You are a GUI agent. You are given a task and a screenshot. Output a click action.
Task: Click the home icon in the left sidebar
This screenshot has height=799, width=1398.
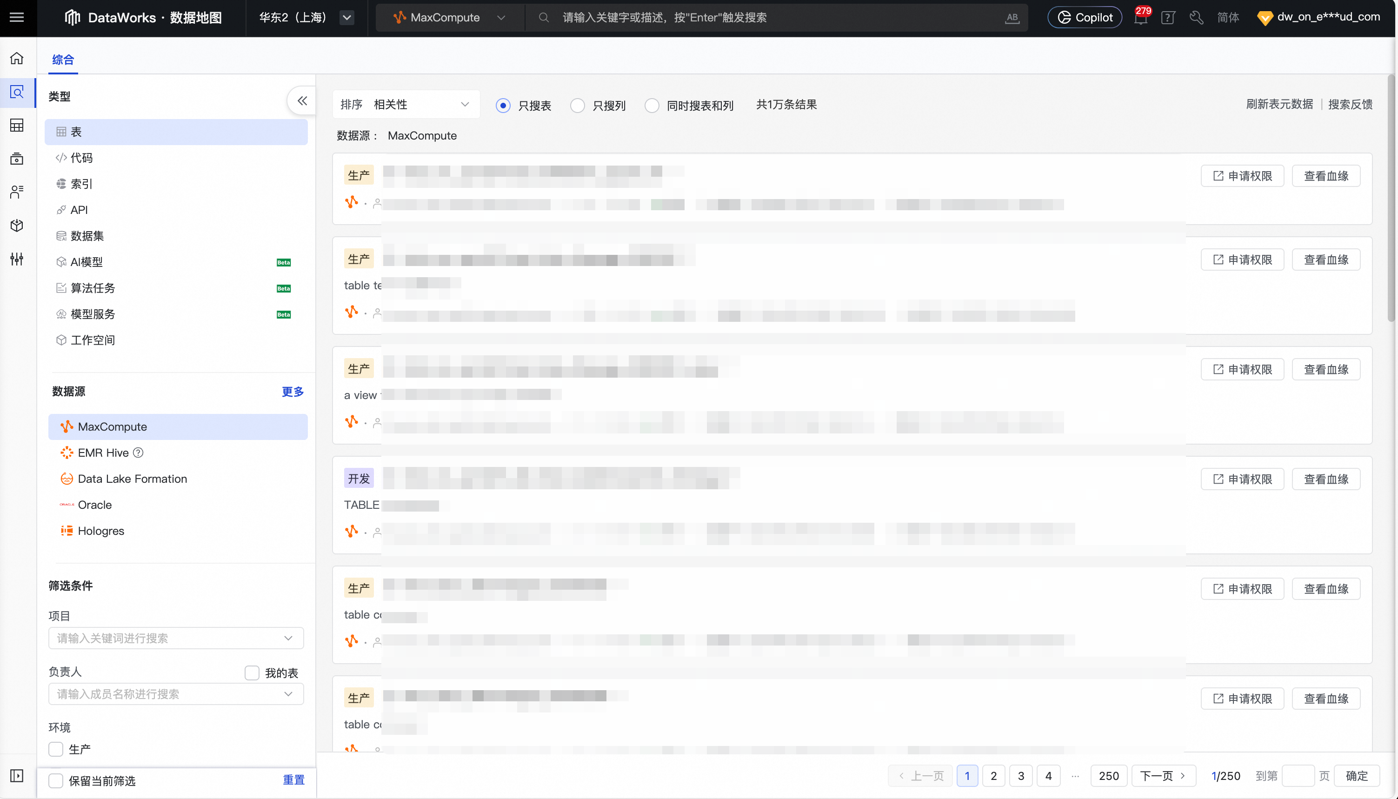pos(17,58)
